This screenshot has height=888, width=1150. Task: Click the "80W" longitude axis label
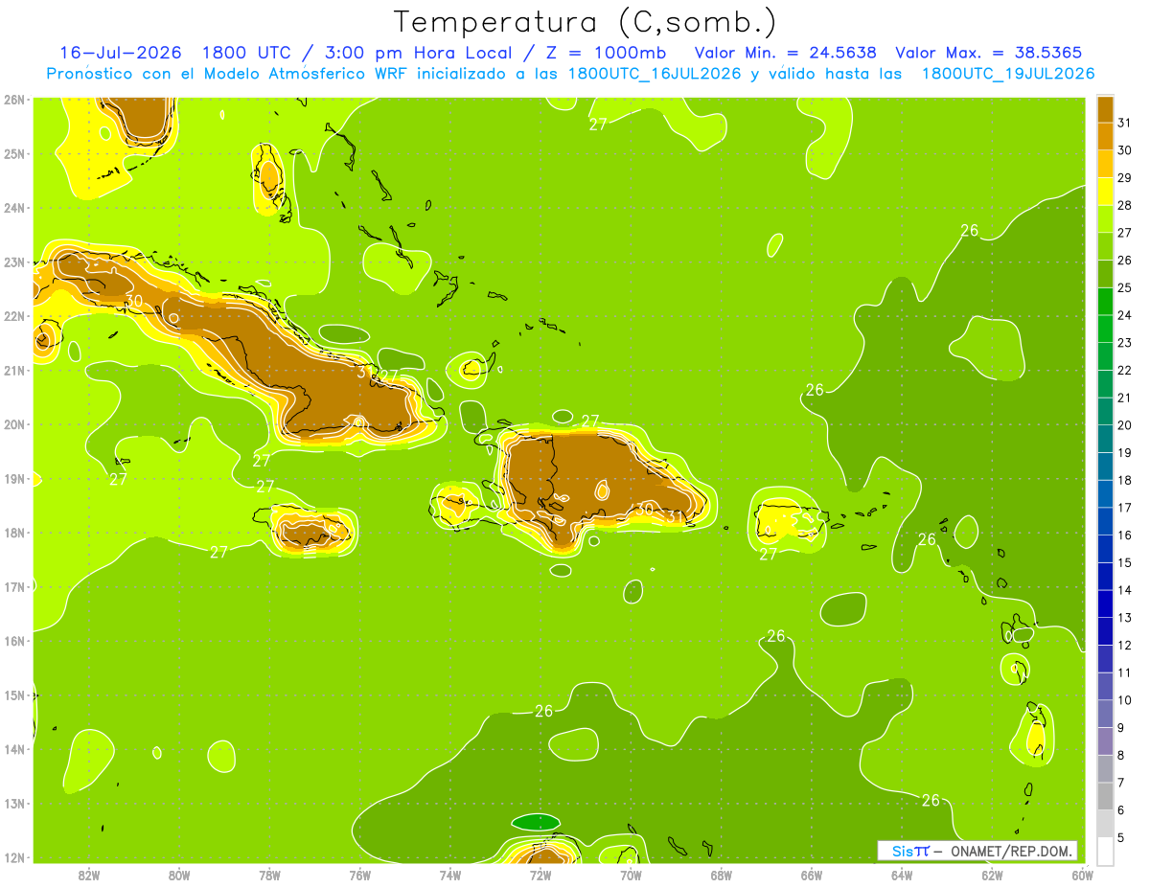pos(179,875)
